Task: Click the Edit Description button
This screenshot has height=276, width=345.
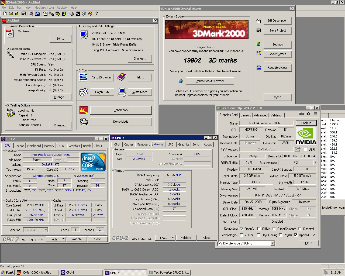Action: pyautogui.click(x=277, y=20)
